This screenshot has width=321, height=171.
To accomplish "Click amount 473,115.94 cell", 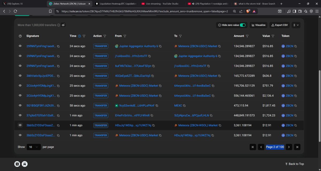I will click(x=241, y=106).
